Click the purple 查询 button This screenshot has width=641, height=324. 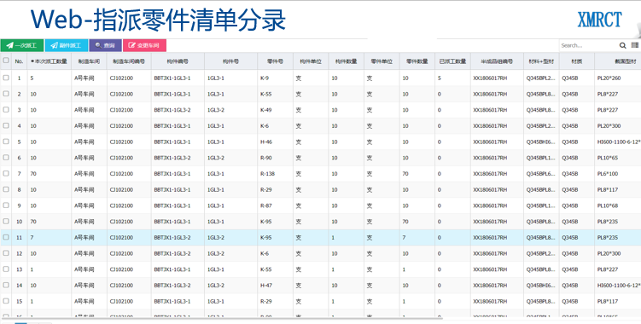coord(106,45)
